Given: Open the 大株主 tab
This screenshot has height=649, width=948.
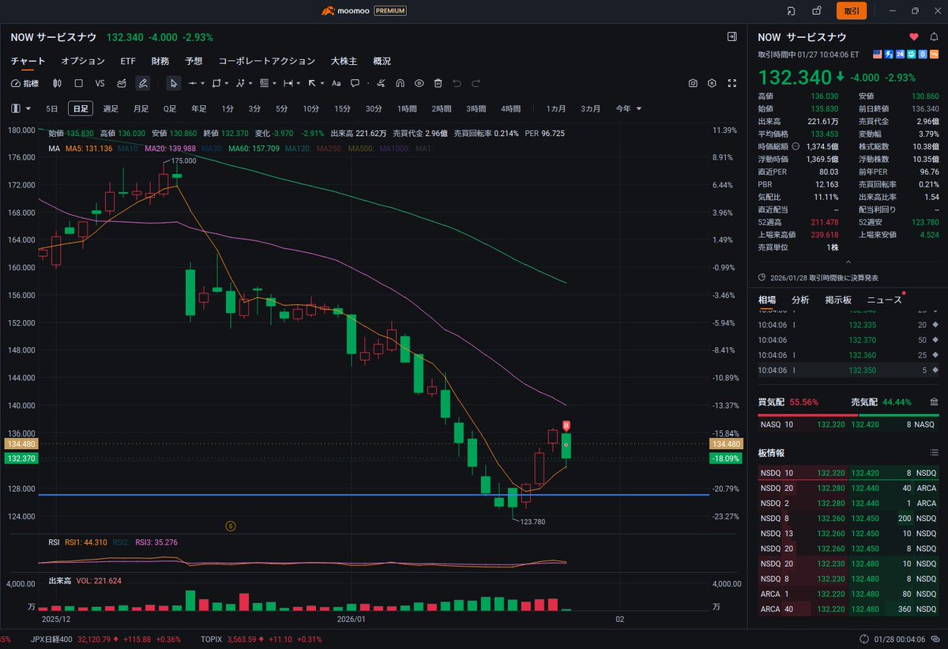Looking at the screenshot, I should pos(344,61).
